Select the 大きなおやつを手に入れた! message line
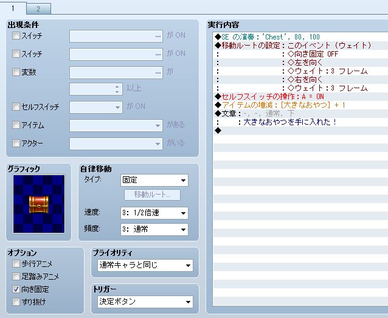Screen dimensions: 388x318 (300, 122)
